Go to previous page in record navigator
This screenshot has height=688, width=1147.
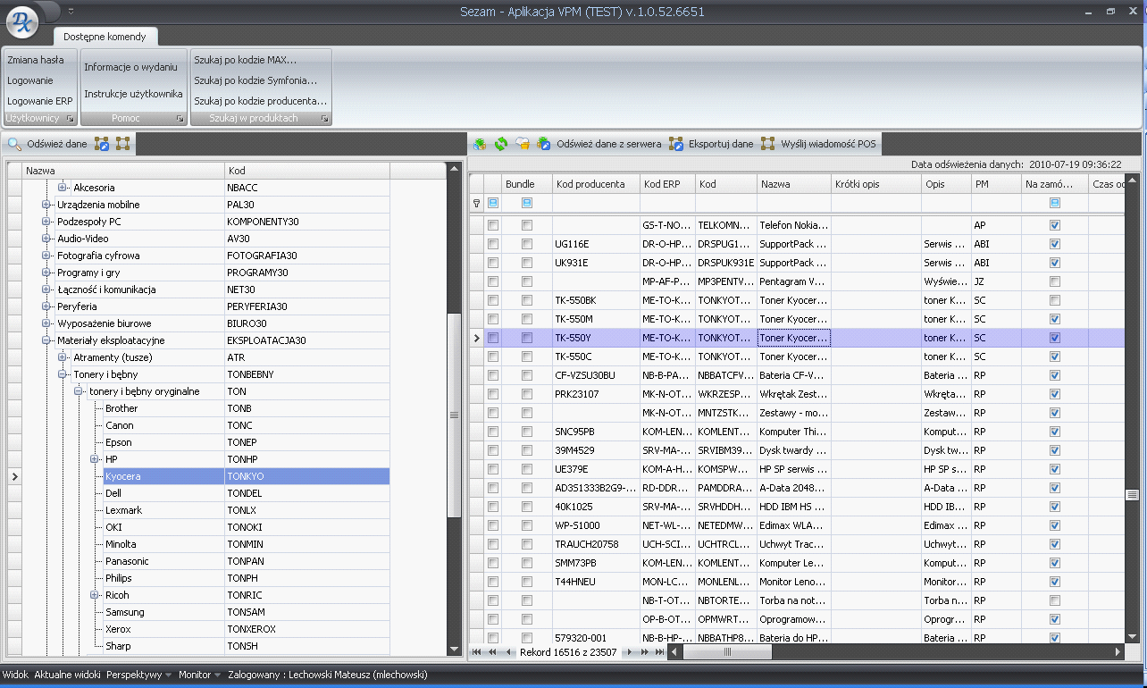pyautogui.click(x=492, y=652)
